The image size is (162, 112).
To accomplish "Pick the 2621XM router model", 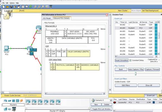I will click(40, 102).
